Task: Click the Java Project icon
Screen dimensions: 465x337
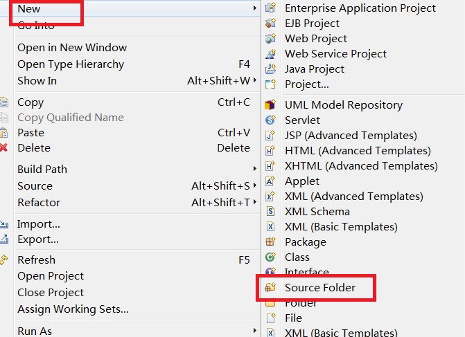Action: tap(271, 69)
